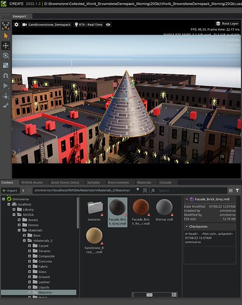Open the Environments tab

tap(119, 182)
